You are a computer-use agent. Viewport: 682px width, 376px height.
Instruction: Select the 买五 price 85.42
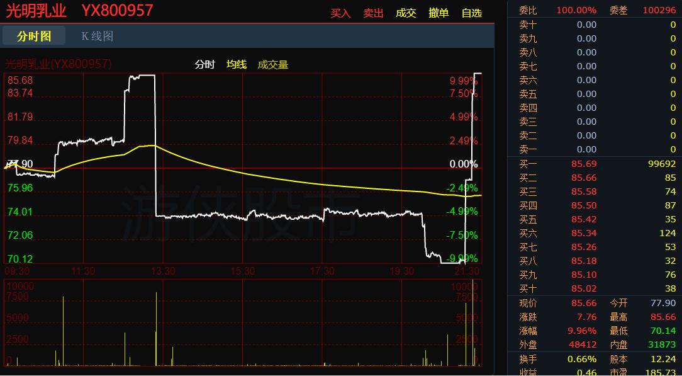pos(583,219)
